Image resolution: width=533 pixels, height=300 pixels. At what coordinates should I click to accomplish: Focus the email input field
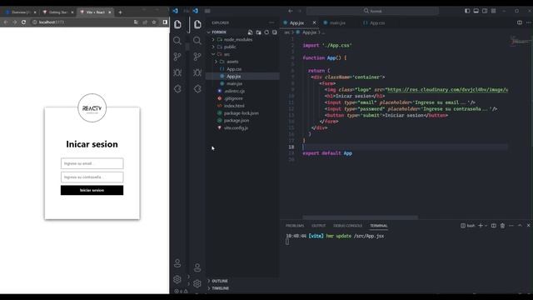coord(92,163)
